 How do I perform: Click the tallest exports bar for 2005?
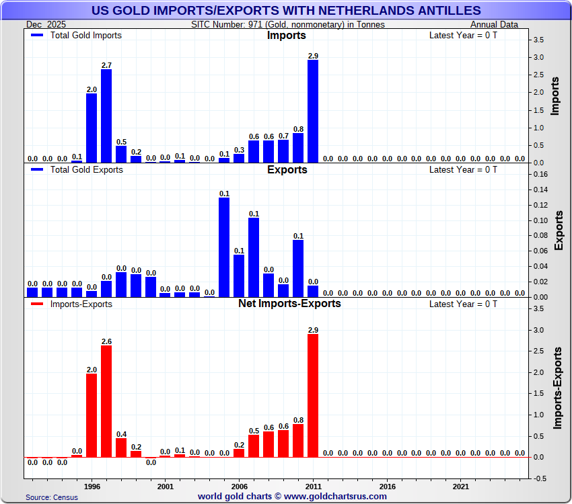(x=224, y=247)
